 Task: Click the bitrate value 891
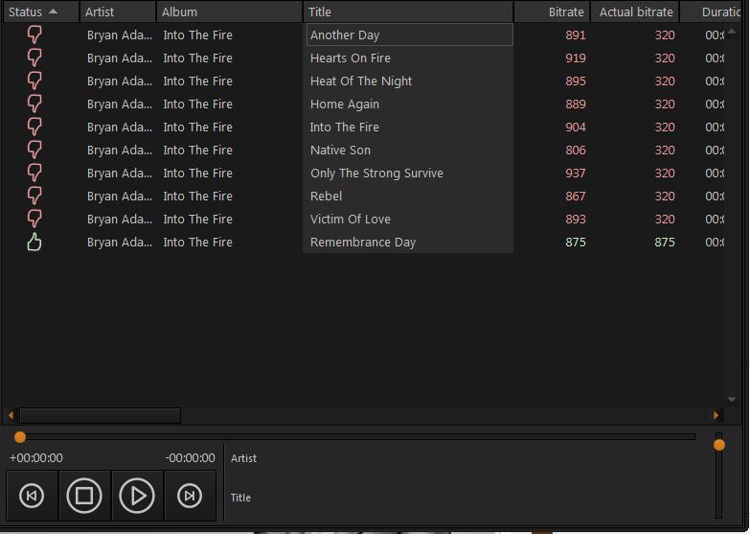[x=576, y=35]
